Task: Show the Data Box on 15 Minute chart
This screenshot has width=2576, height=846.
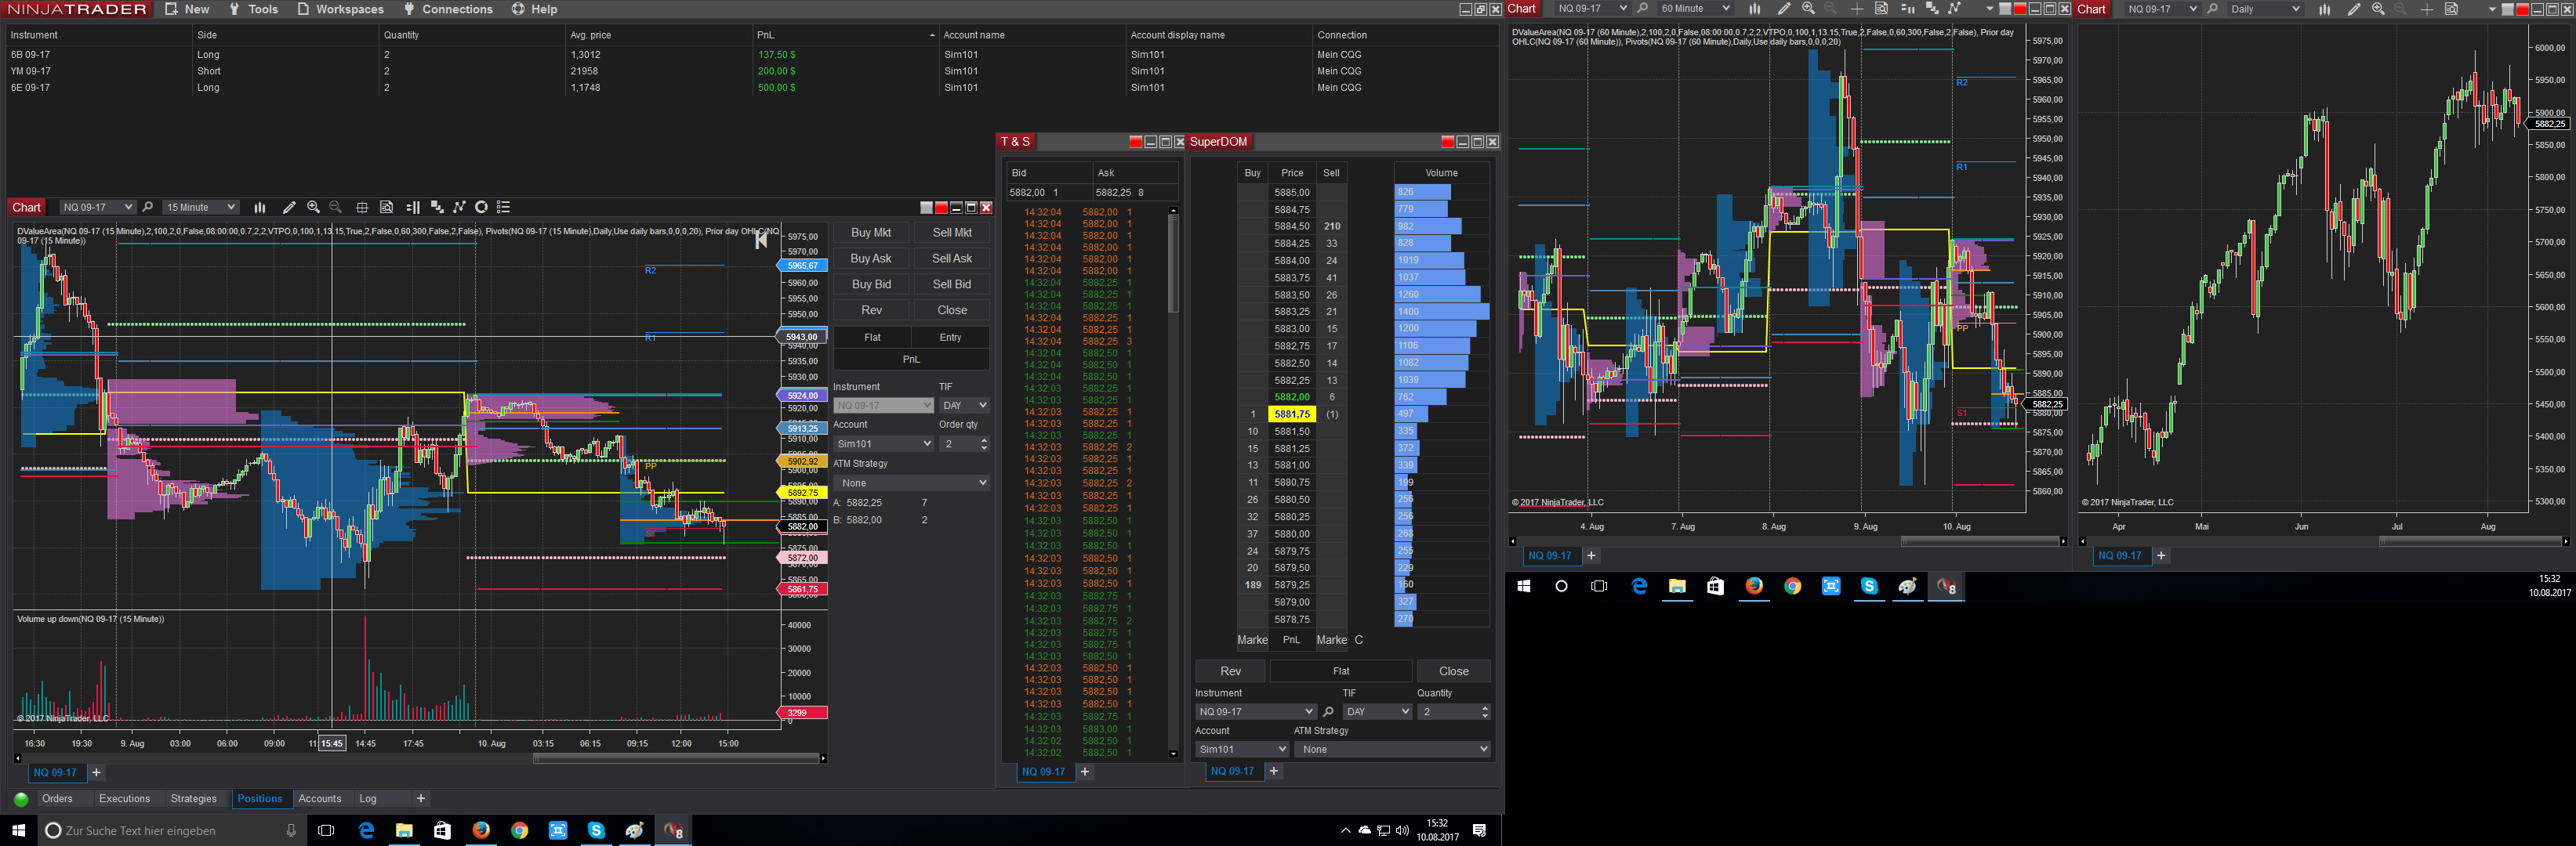Action: pyautogui.click(x=386, y=208)
